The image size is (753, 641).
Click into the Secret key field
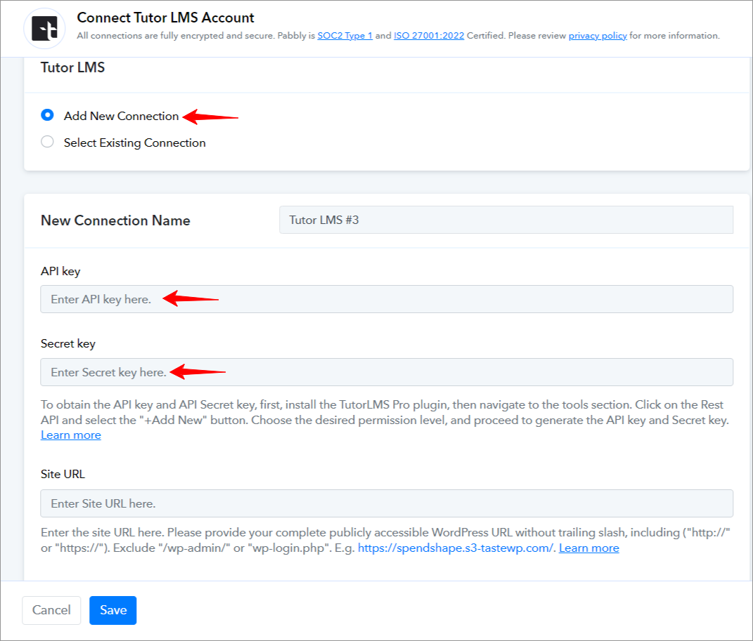(387, 372)
